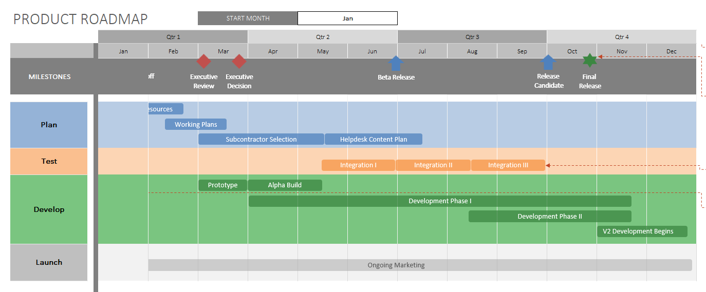
Task: Select the MILESTONES row label
Action: (49, 76)
